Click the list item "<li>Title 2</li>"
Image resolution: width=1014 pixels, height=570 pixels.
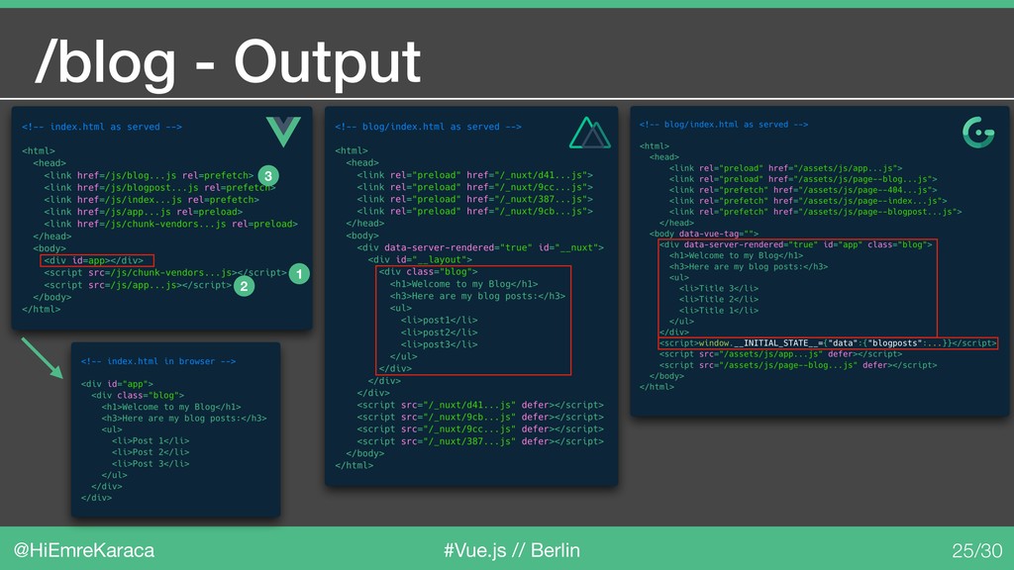point(719,300)
